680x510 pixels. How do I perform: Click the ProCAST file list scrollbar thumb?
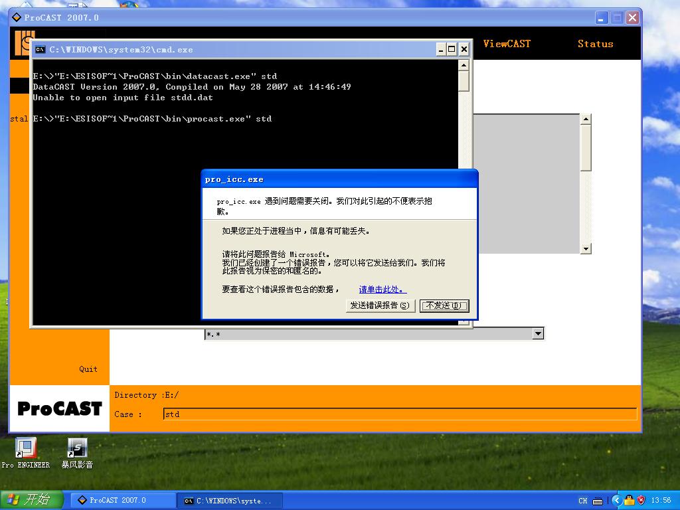point(586,148)
